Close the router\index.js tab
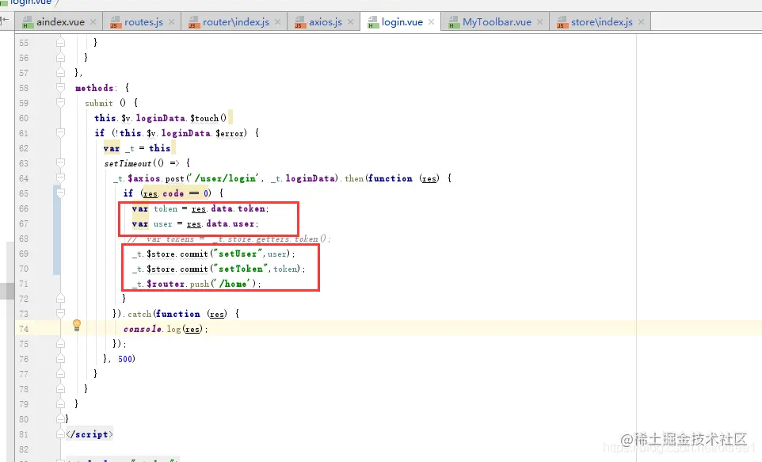 [x=277, y=22]
